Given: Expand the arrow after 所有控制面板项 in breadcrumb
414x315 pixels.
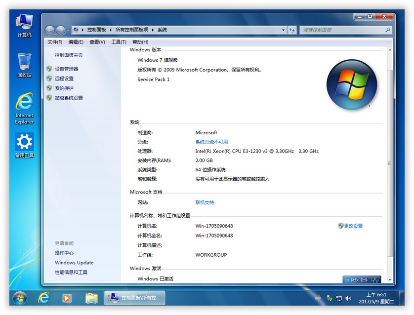Looking at the screenshot, I should click(153, 30).
